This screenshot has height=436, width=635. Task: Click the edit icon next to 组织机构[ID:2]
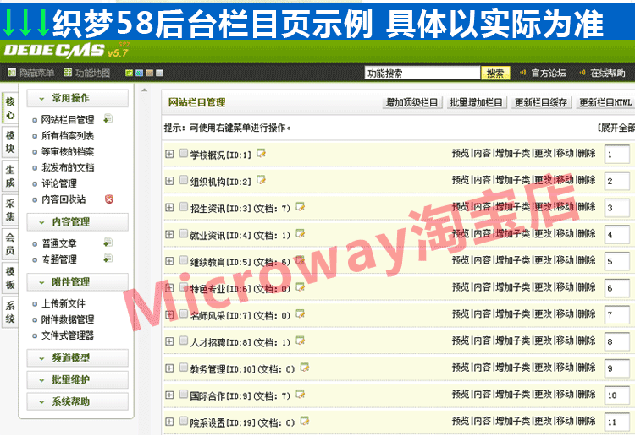(262, 180)
